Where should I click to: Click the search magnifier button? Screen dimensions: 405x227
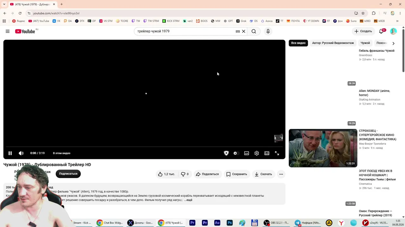coord(254,31)
